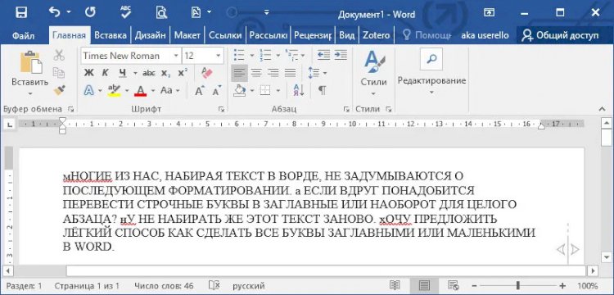Expand the font size 12 dropdown

point(218,56)
